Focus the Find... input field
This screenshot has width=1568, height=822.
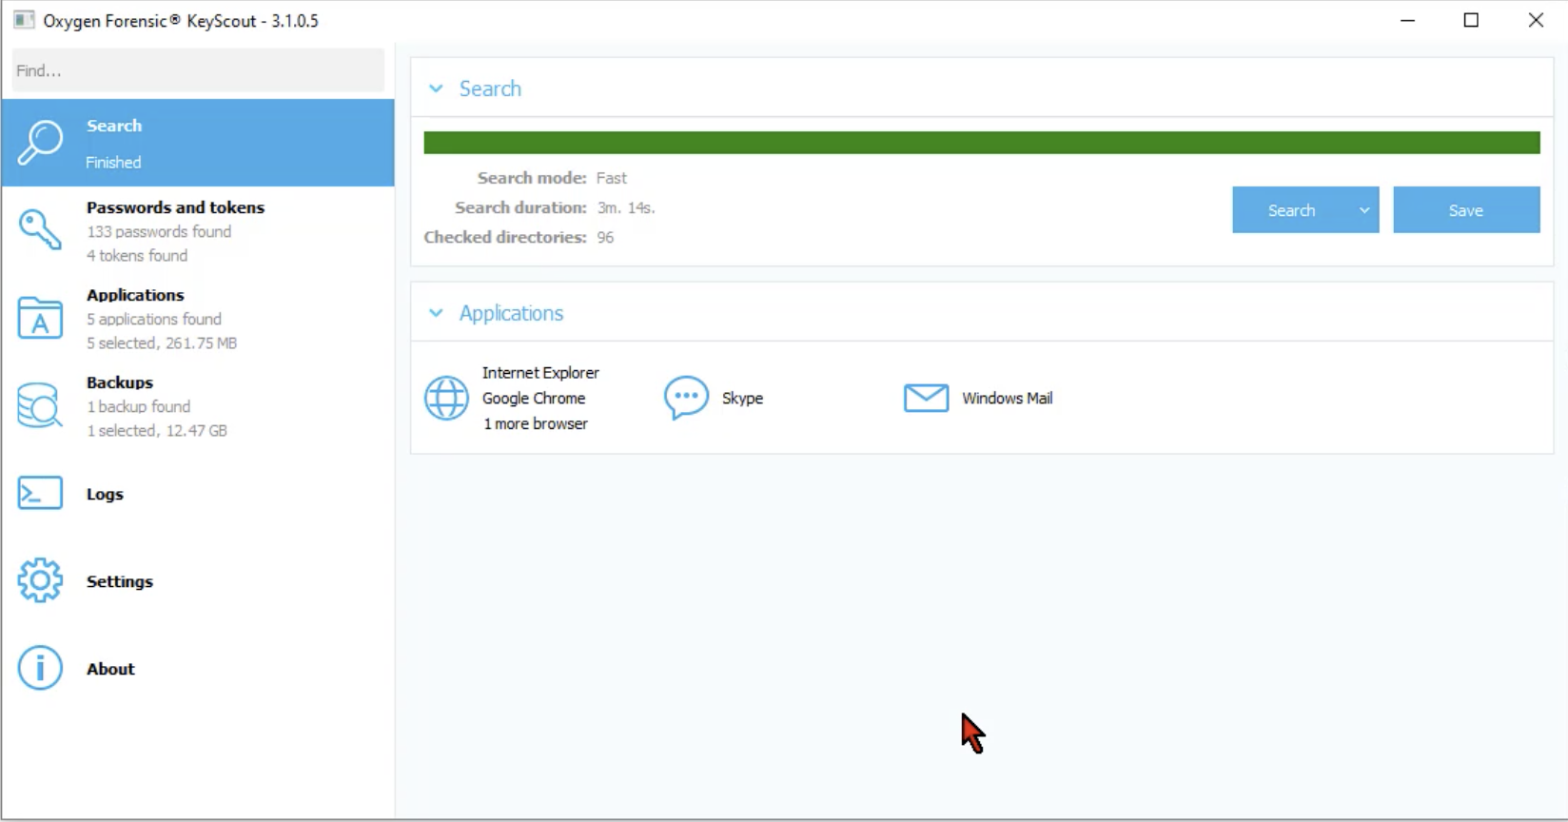coord(198,70)
